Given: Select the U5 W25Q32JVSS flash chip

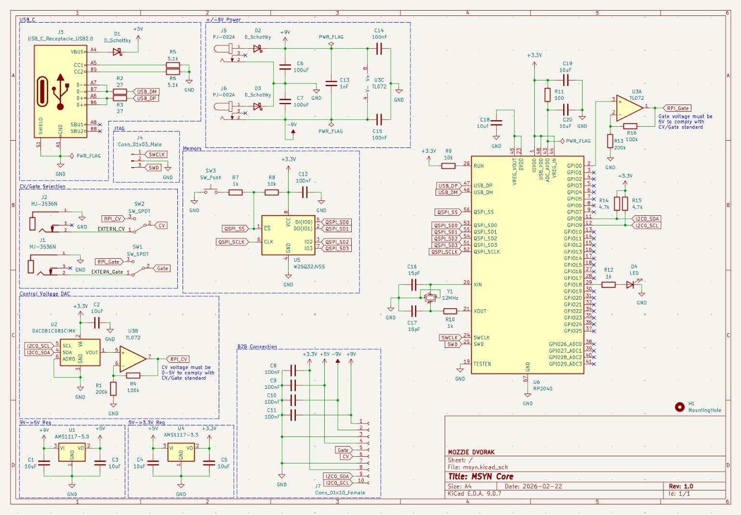Looking at the screenshot, I should (x=288, y=235).
